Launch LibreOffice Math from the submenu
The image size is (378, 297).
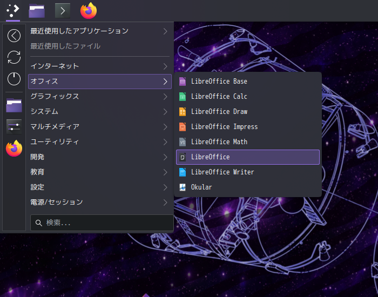click(248, 142)
